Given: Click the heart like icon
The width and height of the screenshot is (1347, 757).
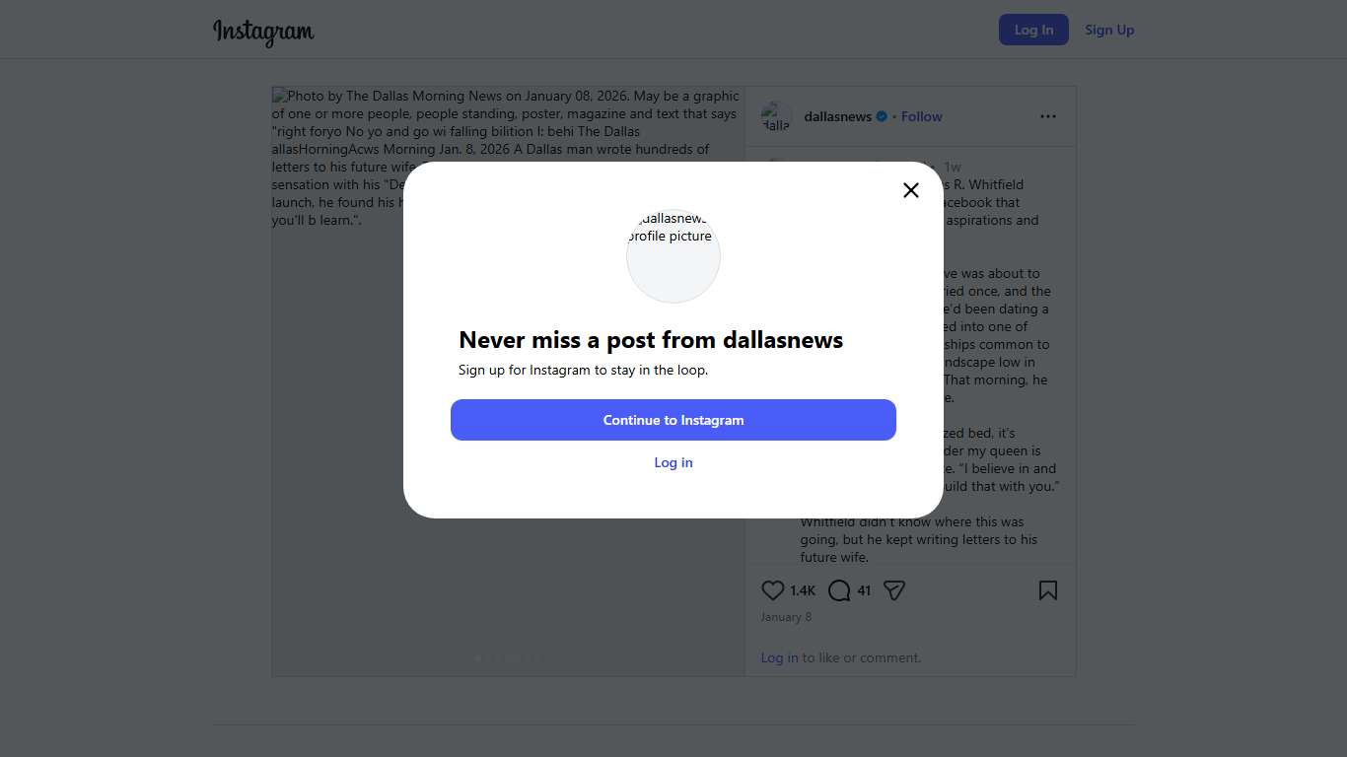Looking at the screenshot, I should (772, 590).
